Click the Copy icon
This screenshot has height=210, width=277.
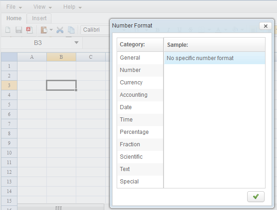(x=71, y=30)
